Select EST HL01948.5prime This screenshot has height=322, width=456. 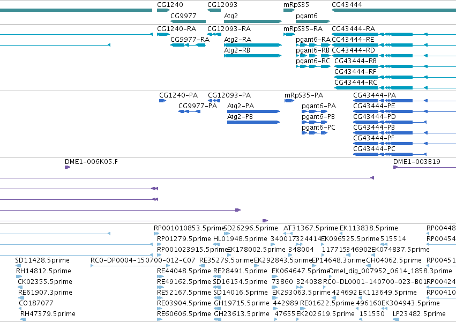240,239
